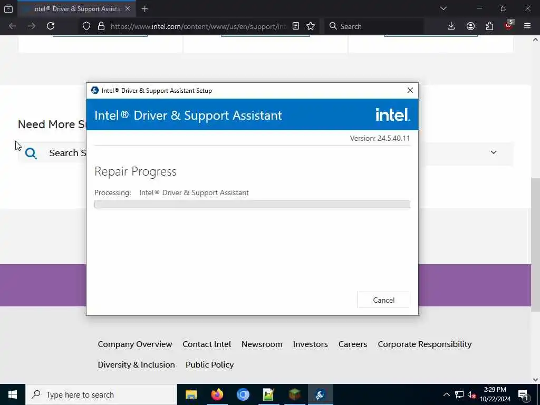
Task: Open Contact Intel link
Action: pos(207,344)
